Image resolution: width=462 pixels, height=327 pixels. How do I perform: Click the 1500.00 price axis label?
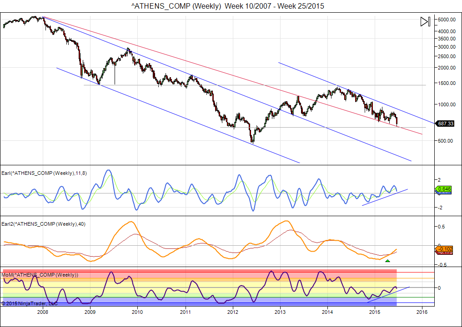coord(447,83)
